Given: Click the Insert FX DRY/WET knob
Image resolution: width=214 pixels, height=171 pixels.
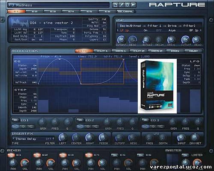Looking at the screenshot, I should pyautogui.click(x=195, y=137).
